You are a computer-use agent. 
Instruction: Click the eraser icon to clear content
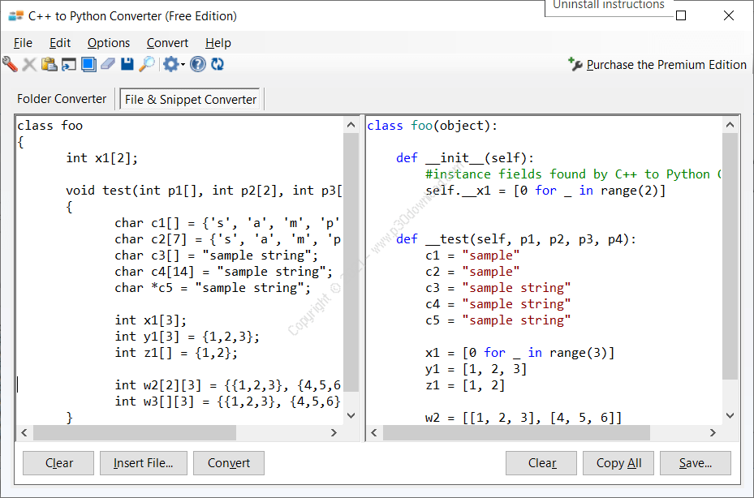click(x=107, y=63)
